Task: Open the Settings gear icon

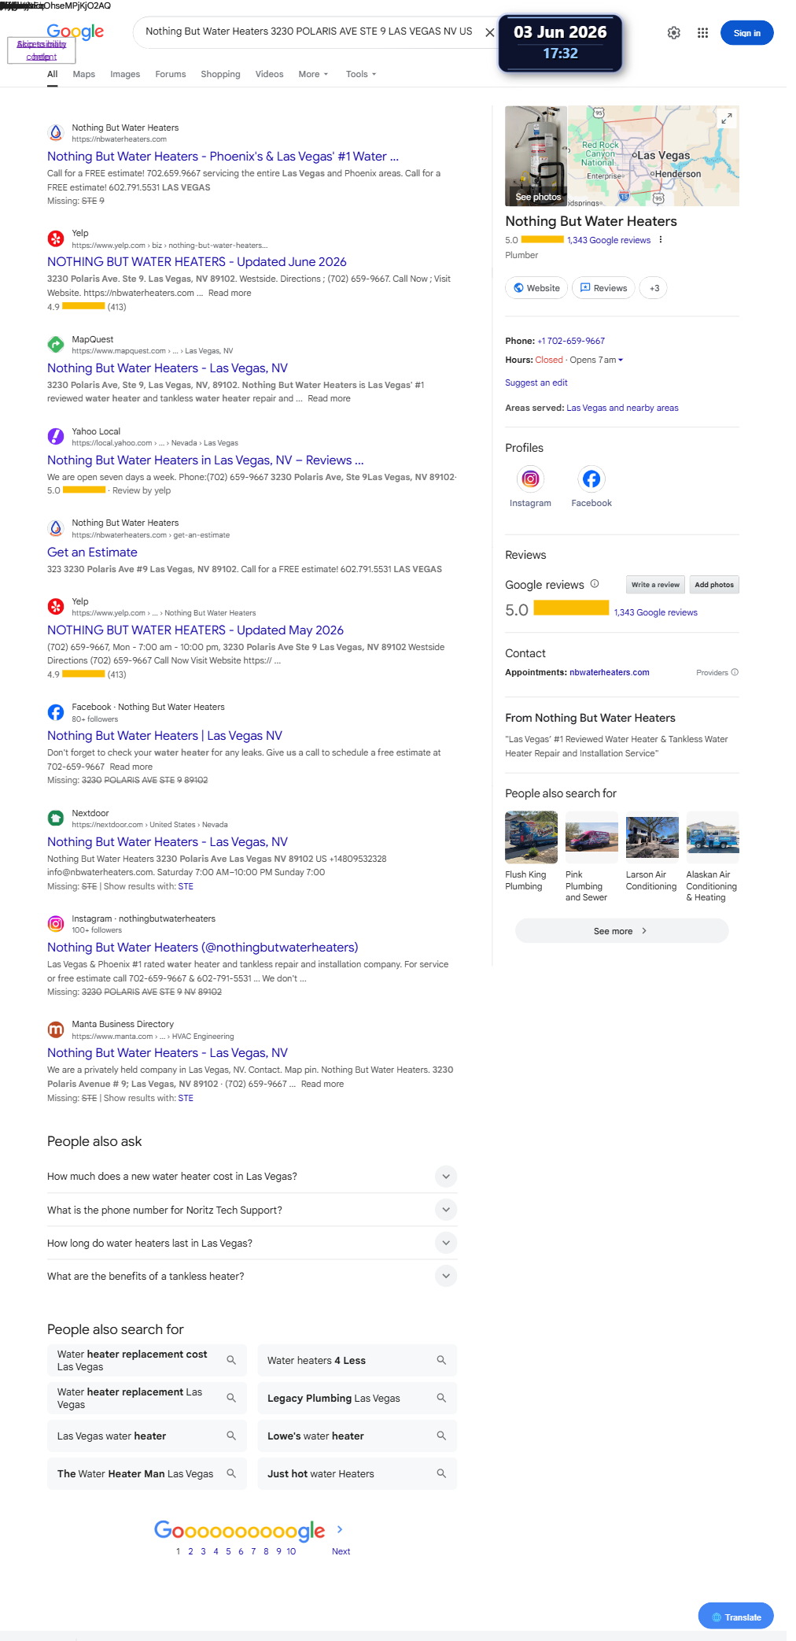Action: pos(674,33)
